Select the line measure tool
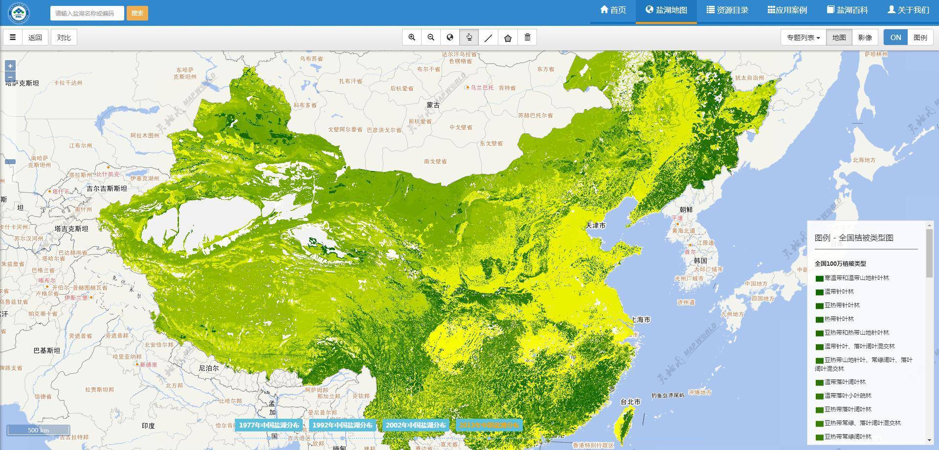This screenshot has width=939, height=450. coord(488,38)
